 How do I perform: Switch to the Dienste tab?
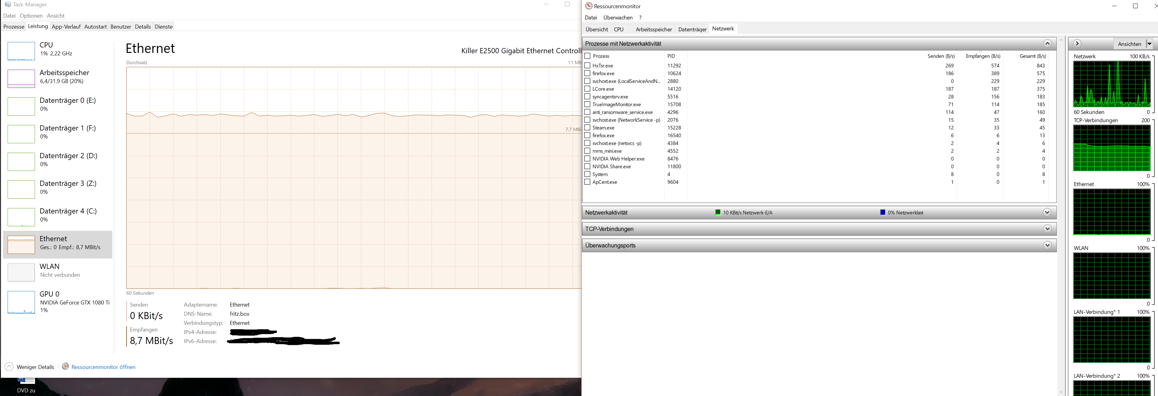(164, 26)
